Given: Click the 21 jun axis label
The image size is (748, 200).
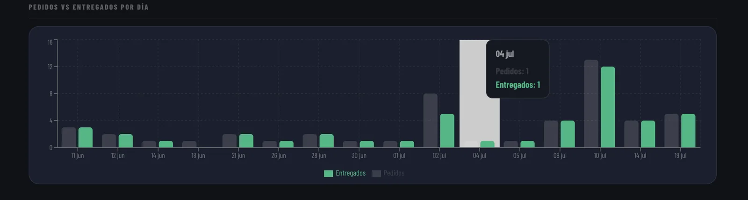Looking at the screenshot, I should [238, 156].
